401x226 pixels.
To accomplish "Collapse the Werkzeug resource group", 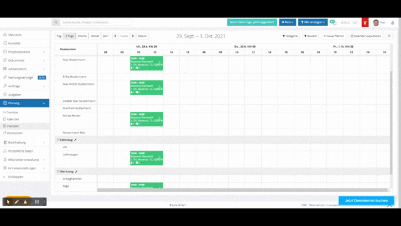I will (58, 171).
